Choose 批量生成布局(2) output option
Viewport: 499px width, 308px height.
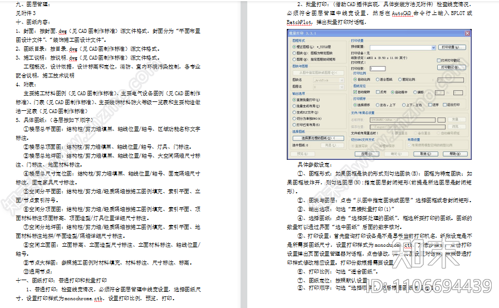coord(295,106)
